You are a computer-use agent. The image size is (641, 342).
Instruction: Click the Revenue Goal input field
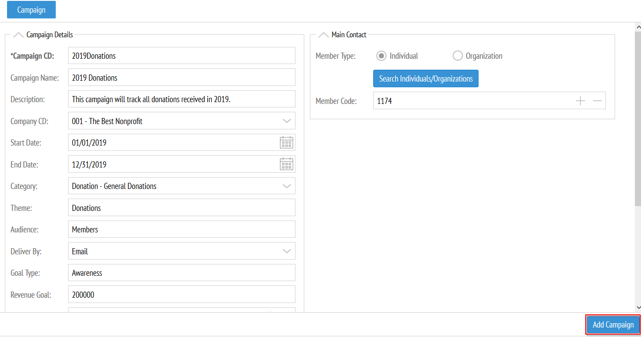pyautogui.click(x=182, y=295)
